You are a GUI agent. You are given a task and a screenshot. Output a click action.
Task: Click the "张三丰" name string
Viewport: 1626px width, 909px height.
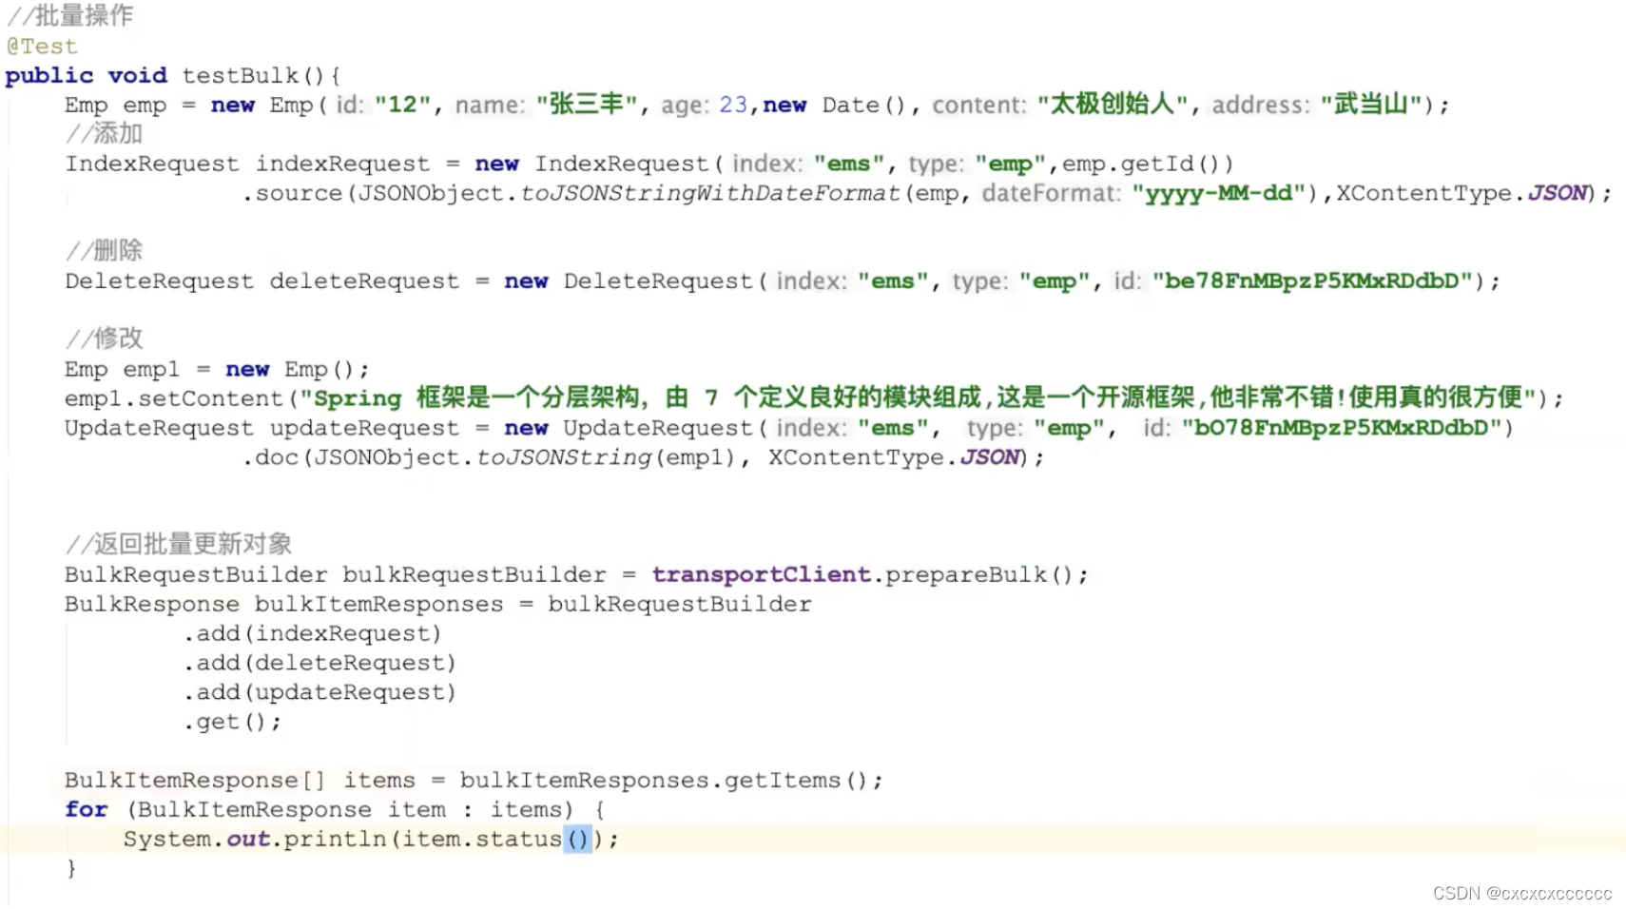(x=587, y=104)
